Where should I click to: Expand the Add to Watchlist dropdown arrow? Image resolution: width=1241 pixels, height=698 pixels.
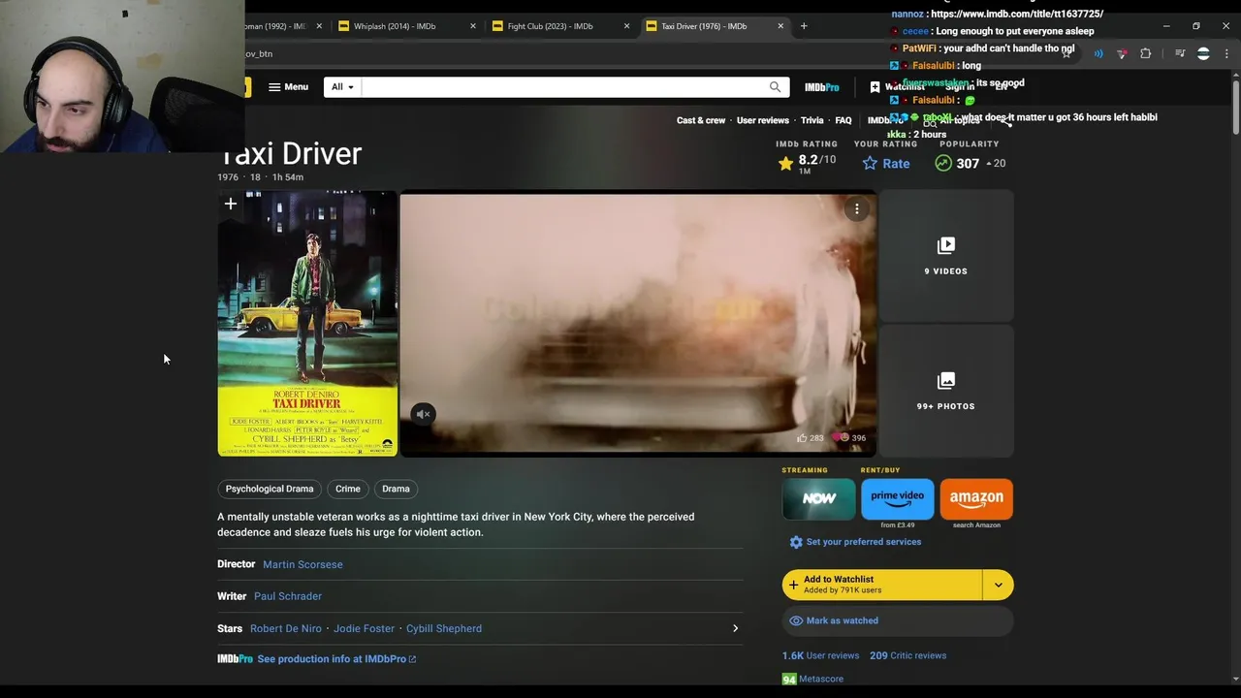click(x=999, y=585)
